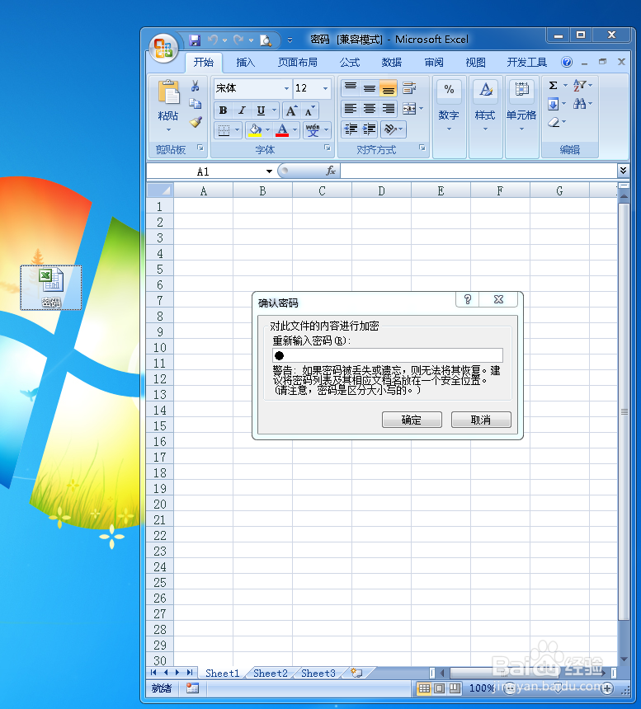641x709 pixels.
Task: Select the Format Painter brush
Action: [196, 122]
